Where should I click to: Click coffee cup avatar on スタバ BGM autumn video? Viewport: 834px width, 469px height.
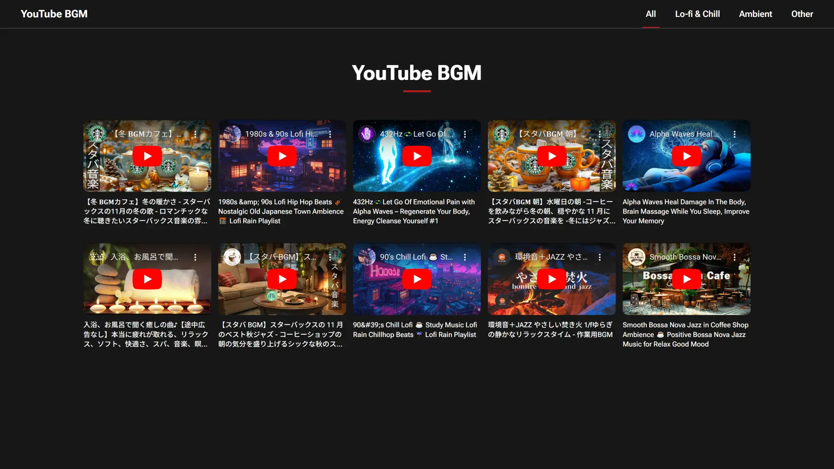(232, 257)
